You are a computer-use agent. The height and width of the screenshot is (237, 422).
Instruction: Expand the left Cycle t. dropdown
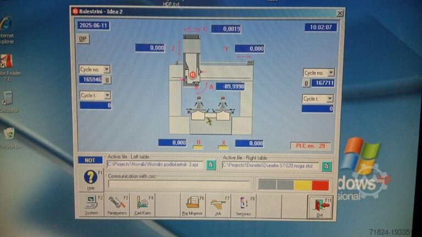point(107,95)
